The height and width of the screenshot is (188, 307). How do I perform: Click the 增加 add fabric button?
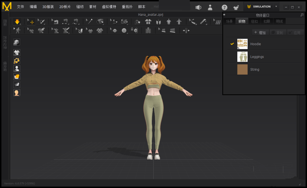click(x=260, y=32)
